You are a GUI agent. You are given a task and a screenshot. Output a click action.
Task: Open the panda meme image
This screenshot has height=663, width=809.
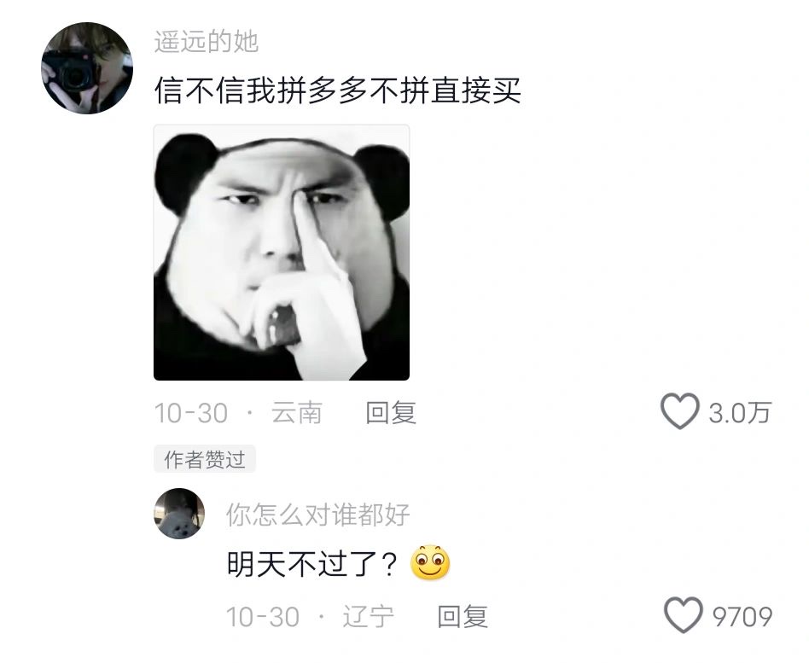coord(282,253)
